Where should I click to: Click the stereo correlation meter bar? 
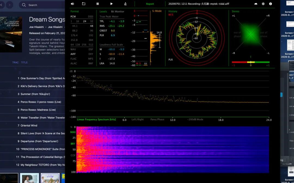(x=250, y=62)
